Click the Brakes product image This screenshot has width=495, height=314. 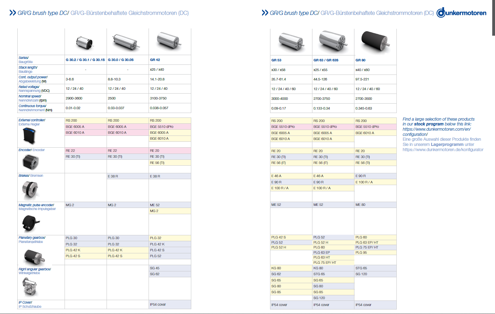[x=30, y=189]
